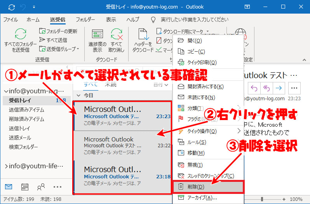
Task: Click the undo icon in title bar
Action: pos(23,7)
